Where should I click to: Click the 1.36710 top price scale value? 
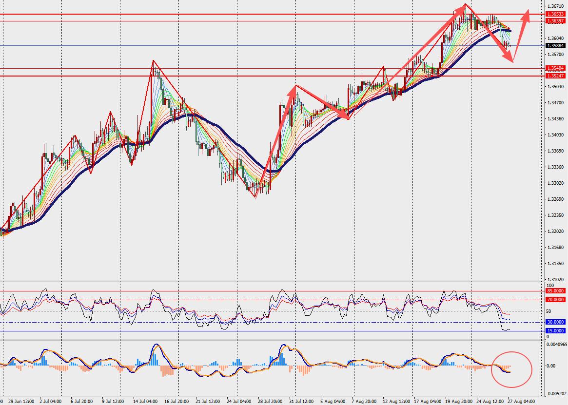(555, 6)
